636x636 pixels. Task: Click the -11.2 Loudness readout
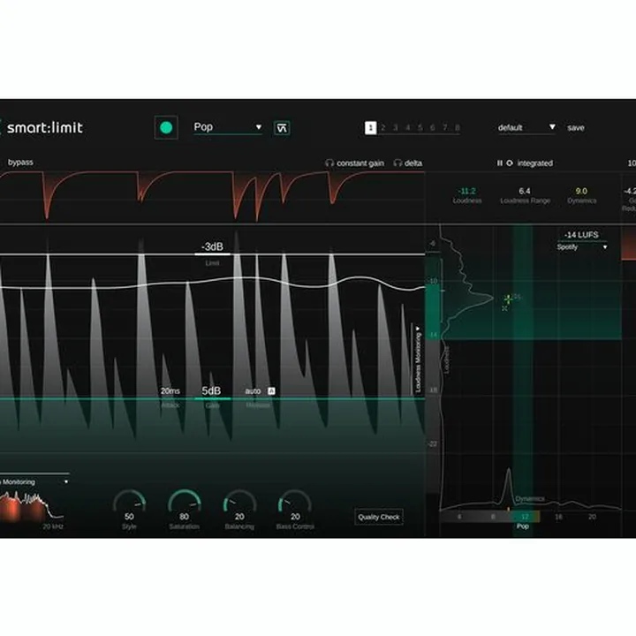[467, 191]
